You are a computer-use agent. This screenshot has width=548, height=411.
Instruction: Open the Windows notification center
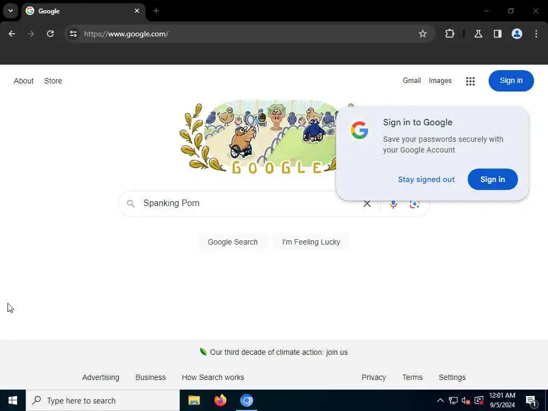pyautogui.click(x=531, y=400)
